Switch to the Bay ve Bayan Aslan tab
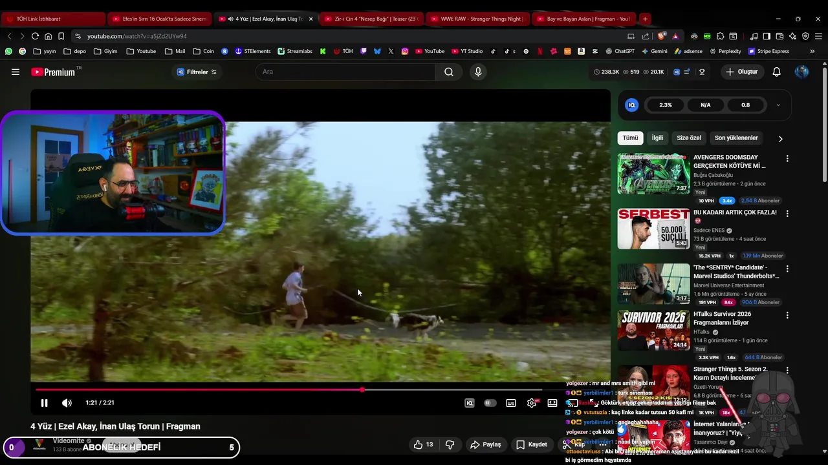Image resolution: width=828 pixels, height=465 pixels. (x=583, y=19)
